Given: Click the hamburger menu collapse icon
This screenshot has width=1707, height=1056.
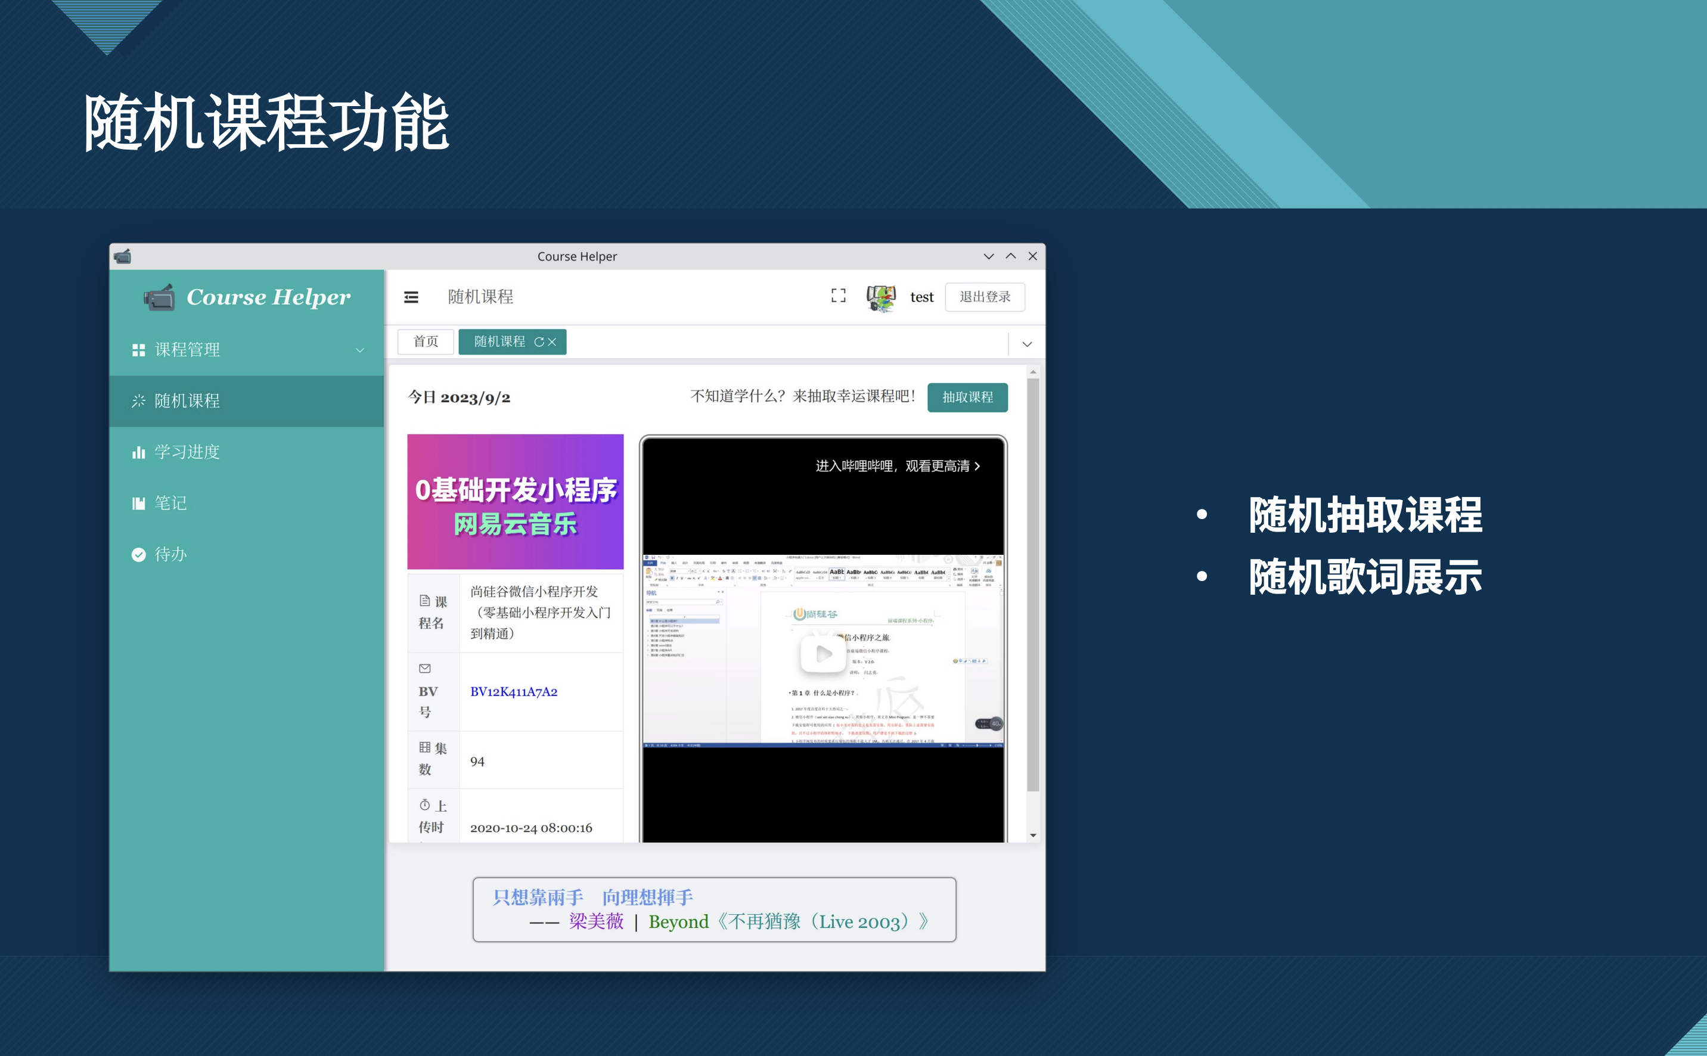Looking at the screenshot, I should (x=411, y=297).
